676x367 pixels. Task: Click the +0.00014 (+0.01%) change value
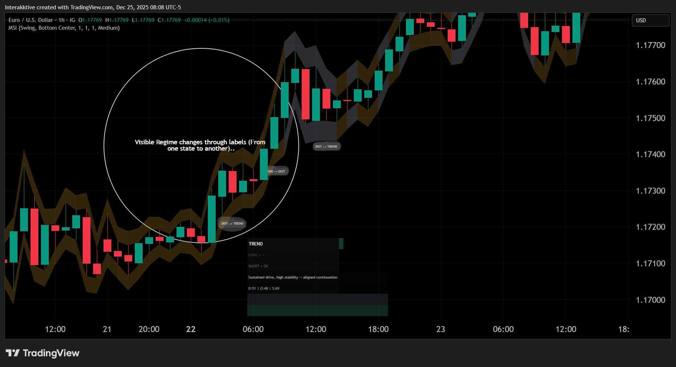(207, 20)
